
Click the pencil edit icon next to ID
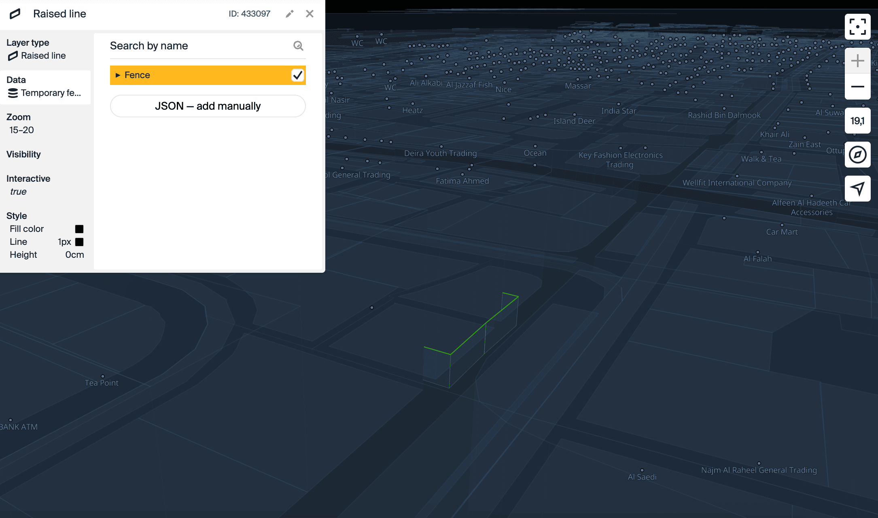[x=289, y=14]
